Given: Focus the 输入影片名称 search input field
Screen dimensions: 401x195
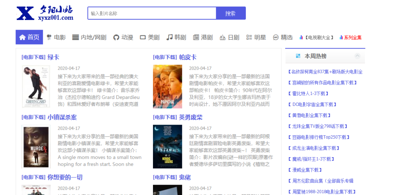Looking at the screenshot, I should 152,13.
